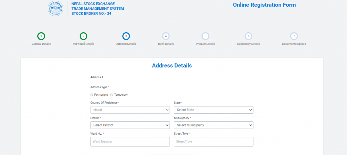The height and width of the screenshot is (155, 347).
Task: Click the Address 1 label
Action: [x=97, y=77]
